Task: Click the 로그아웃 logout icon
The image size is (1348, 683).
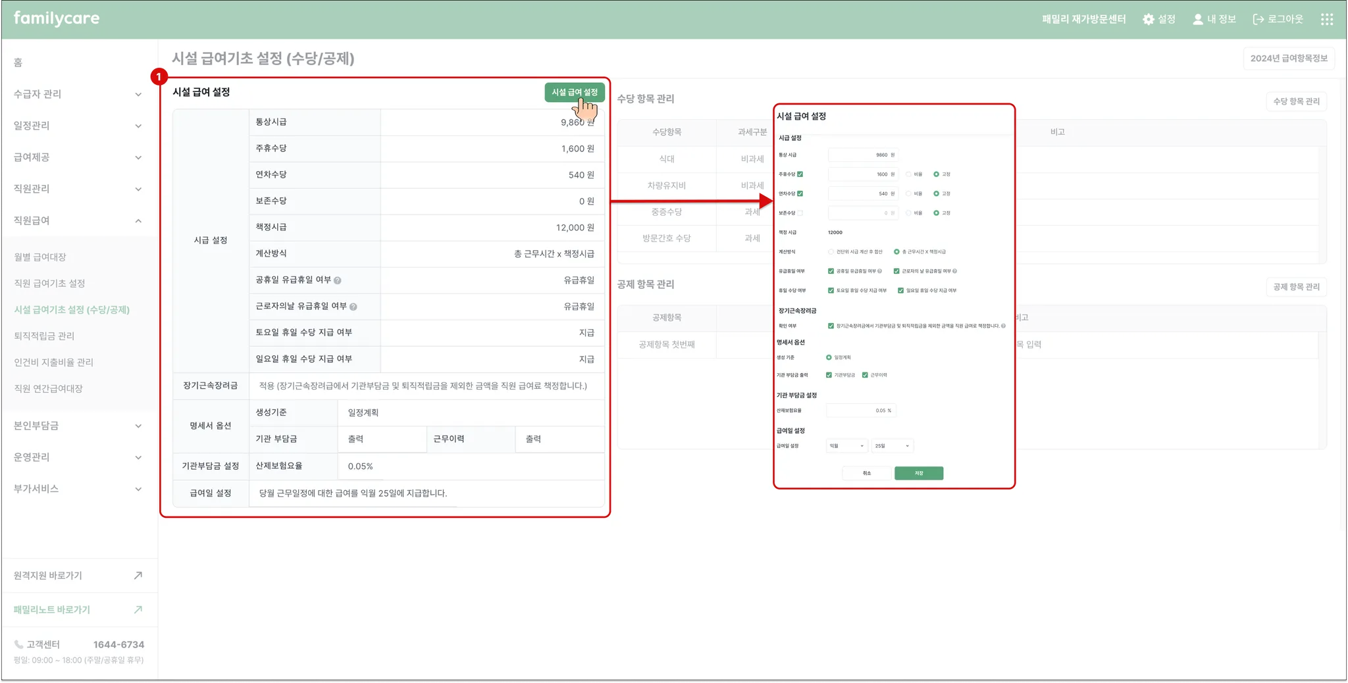Action: coord(1258,20)
